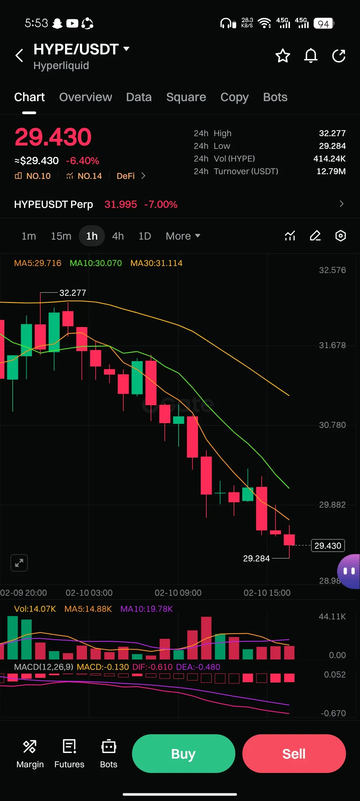
Task: Tap the NO.14 trending rank
Action: (x=84, y=176)
